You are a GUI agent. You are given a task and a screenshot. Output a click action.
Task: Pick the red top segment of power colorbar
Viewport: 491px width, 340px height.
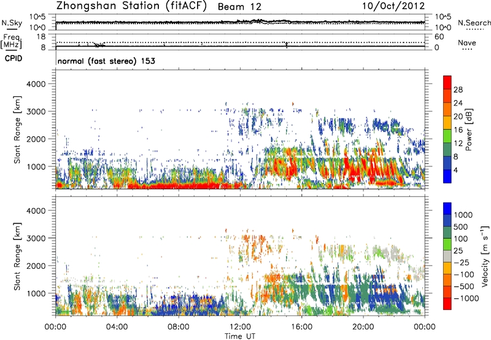pos(447,82)
